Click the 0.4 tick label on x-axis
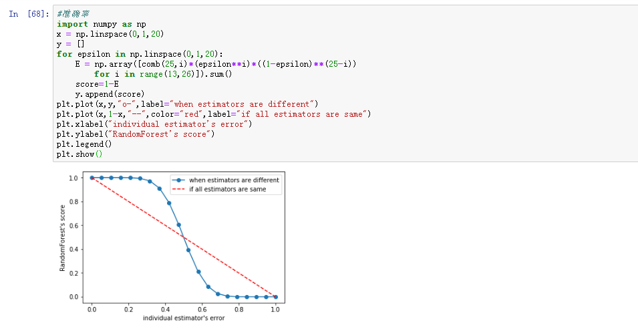The height and width of the screenshot is (333, 638). [166, 309]
